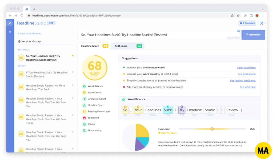Click the purple segment of the pie chart

(139, 145)
